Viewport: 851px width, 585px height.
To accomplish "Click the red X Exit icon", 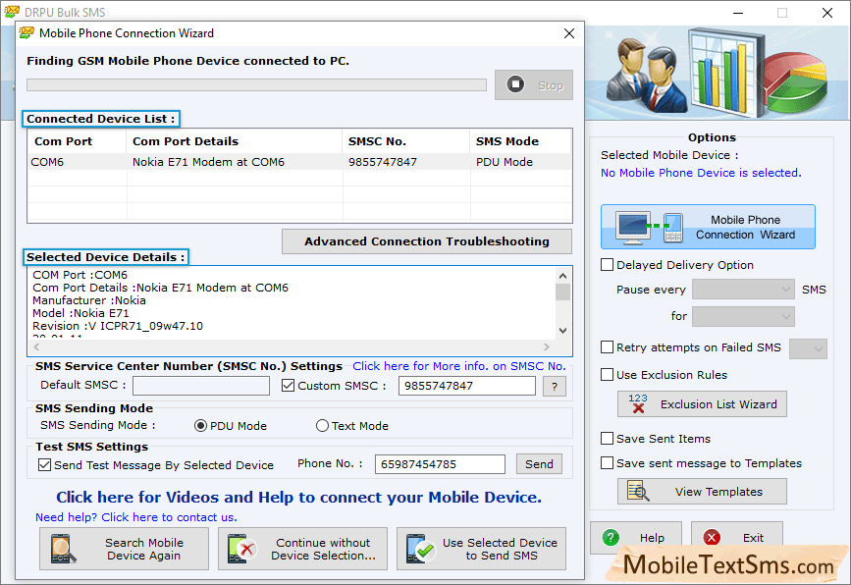I will point(712,537).
